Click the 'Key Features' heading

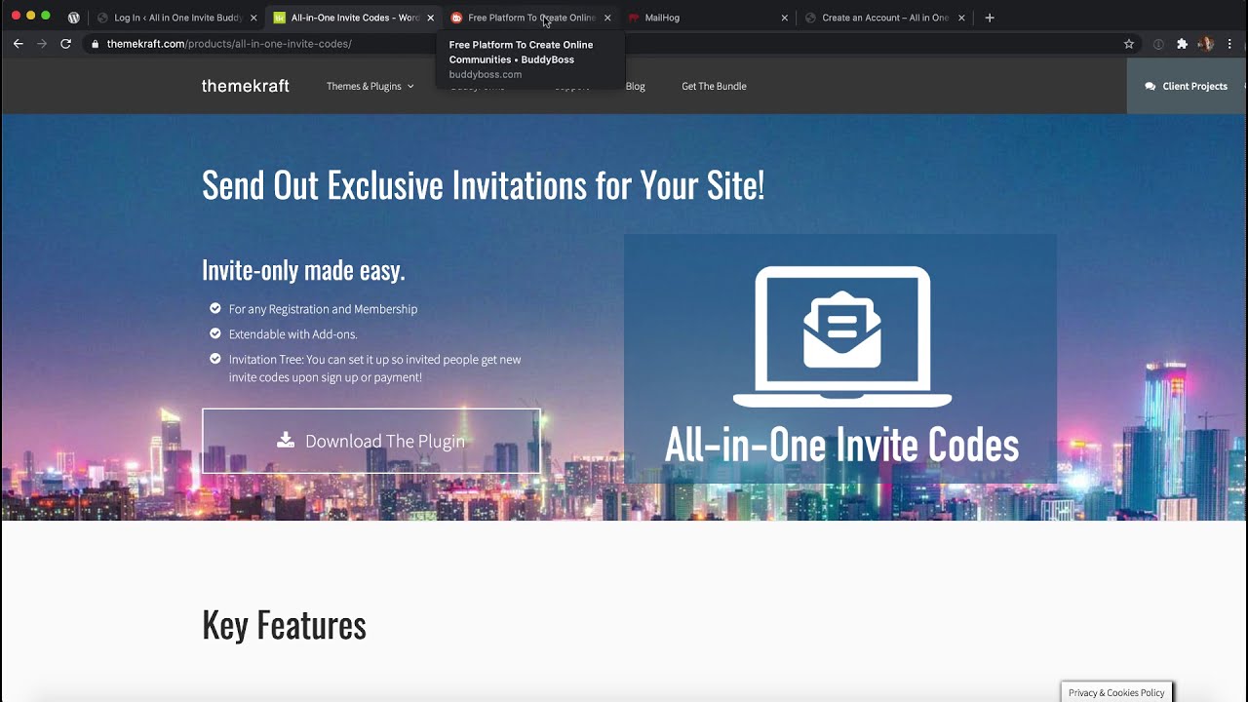[x=284, y=625]
